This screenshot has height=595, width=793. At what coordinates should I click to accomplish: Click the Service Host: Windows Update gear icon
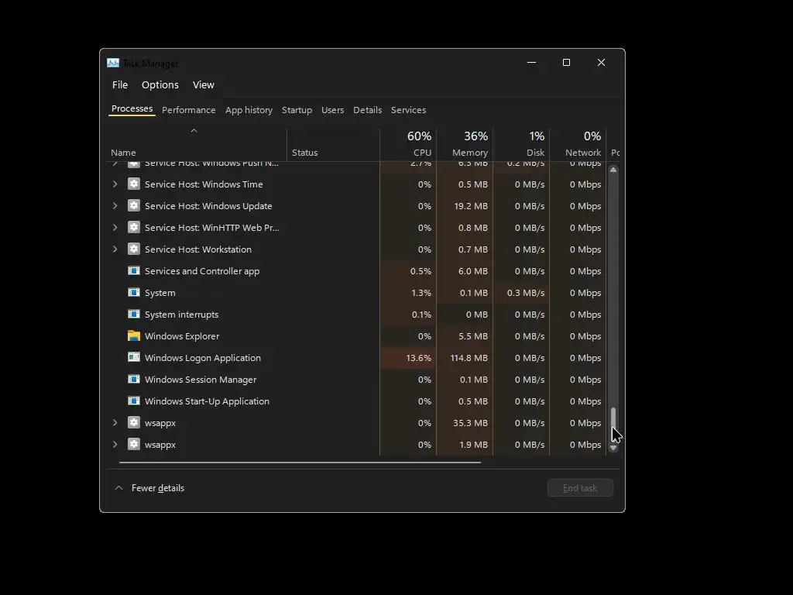click(133, 205)
